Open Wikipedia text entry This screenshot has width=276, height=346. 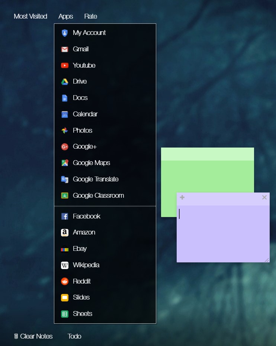click(86, 265)
